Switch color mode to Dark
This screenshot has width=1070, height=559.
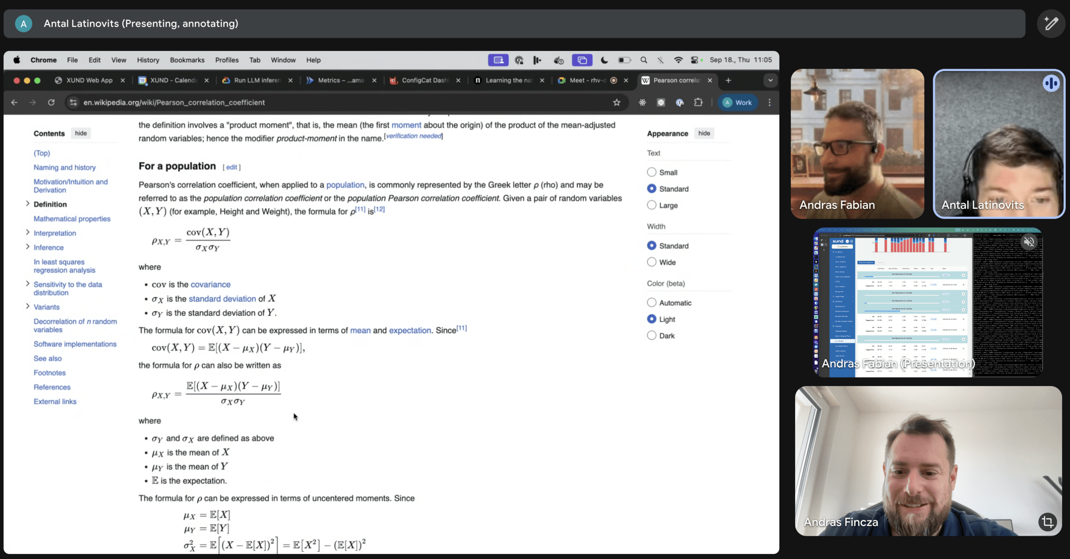[651, 336]
